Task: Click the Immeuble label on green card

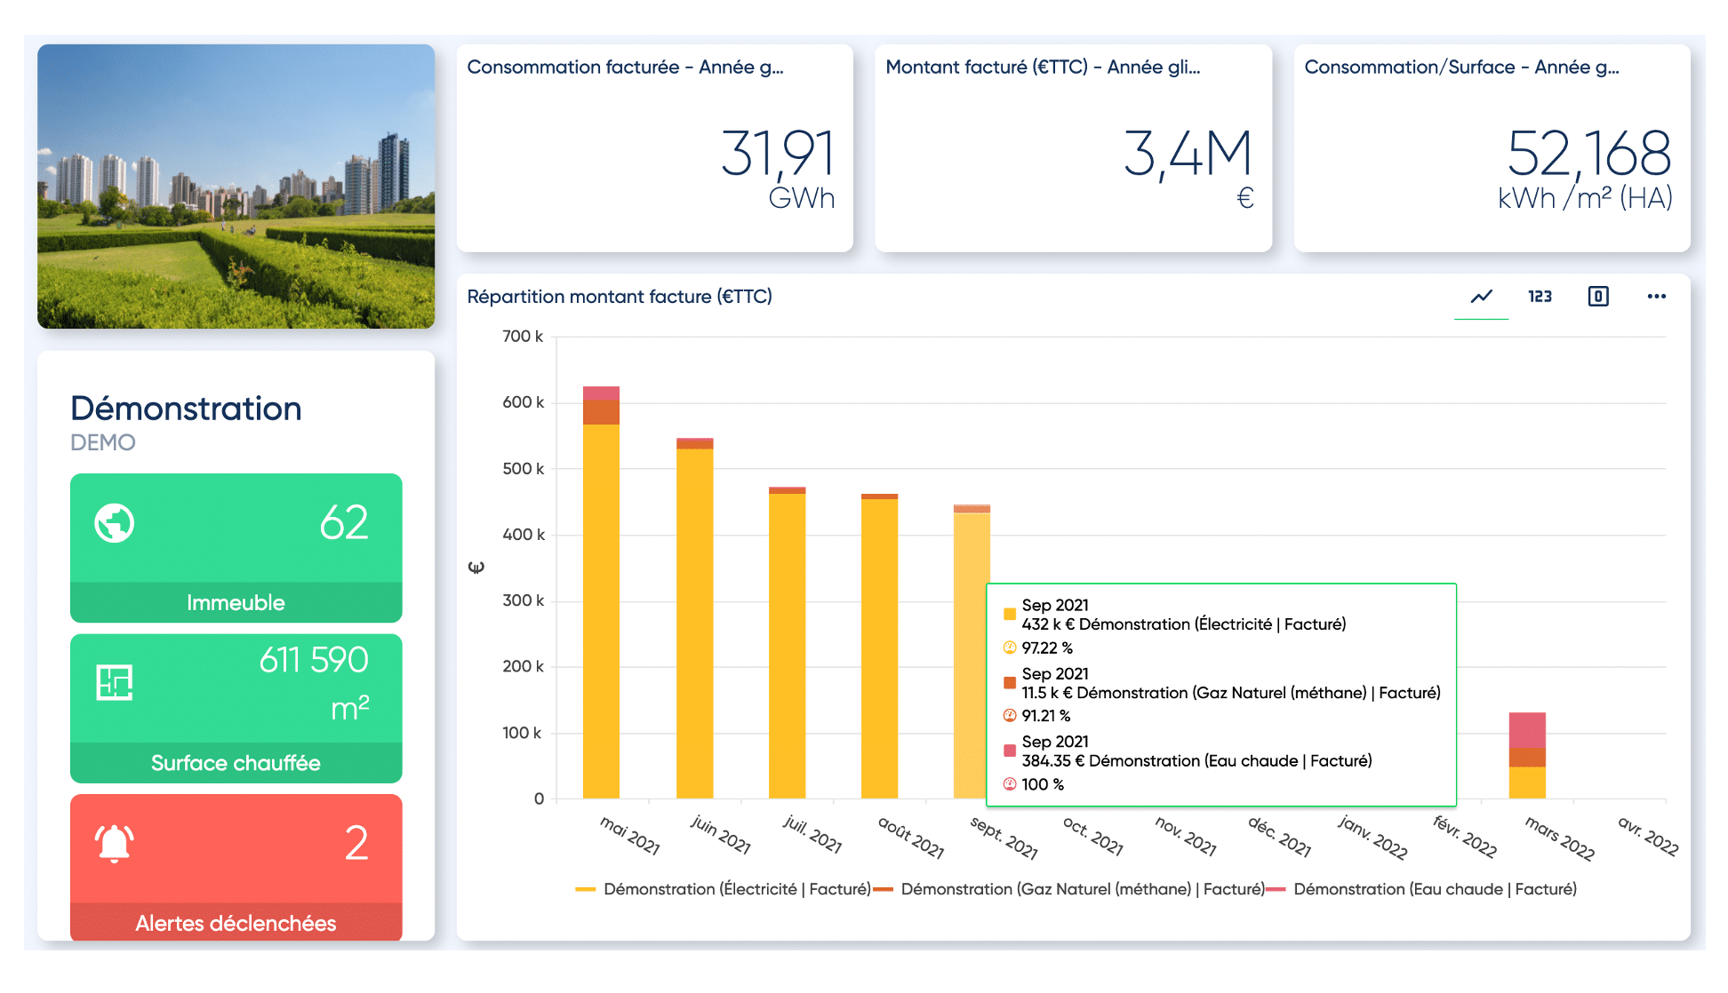Action: point(236,602)
